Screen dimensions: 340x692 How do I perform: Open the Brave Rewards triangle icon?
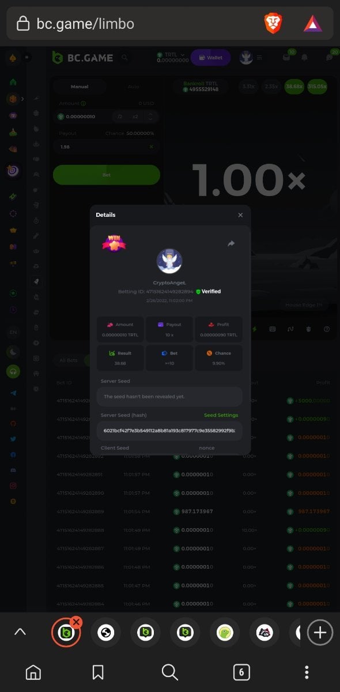pyautogui.click(x=313, y=24)
